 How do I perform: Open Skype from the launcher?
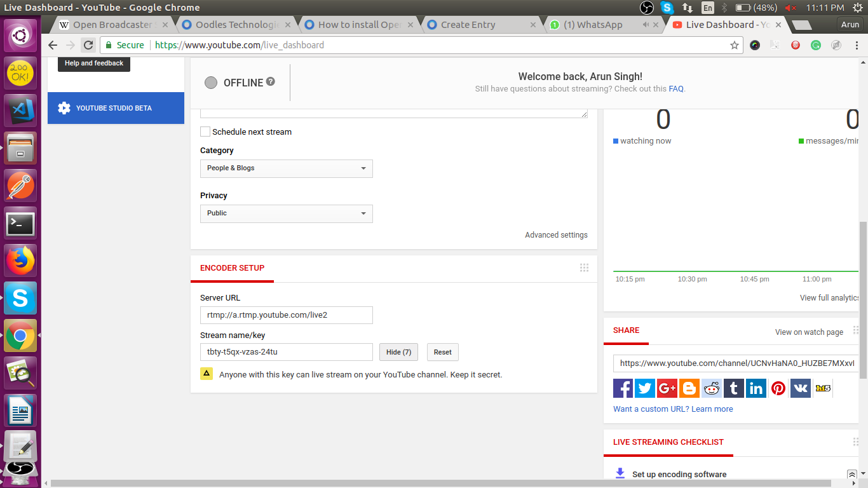[21, 298]
